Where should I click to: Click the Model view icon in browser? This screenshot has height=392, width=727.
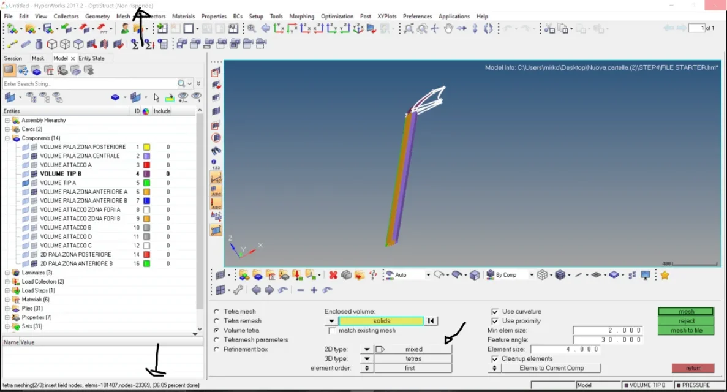tap(9, 70)
